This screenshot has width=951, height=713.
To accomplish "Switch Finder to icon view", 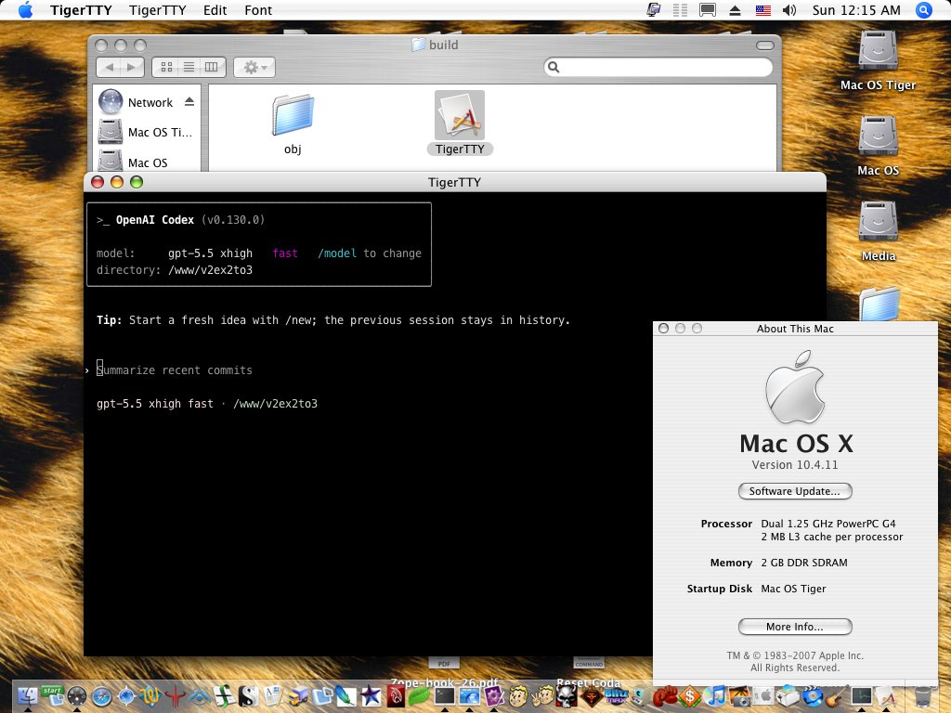I will pos(166,67).
